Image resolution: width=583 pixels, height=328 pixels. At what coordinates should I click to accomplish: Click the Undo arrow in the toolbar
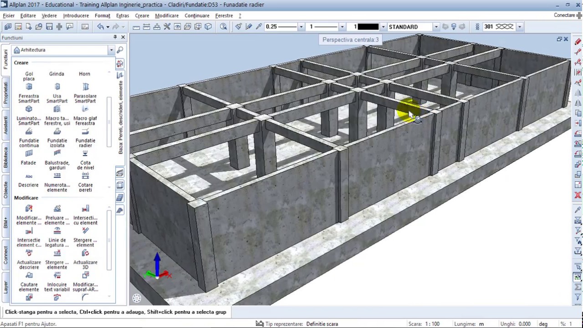[x=100, y=27]
